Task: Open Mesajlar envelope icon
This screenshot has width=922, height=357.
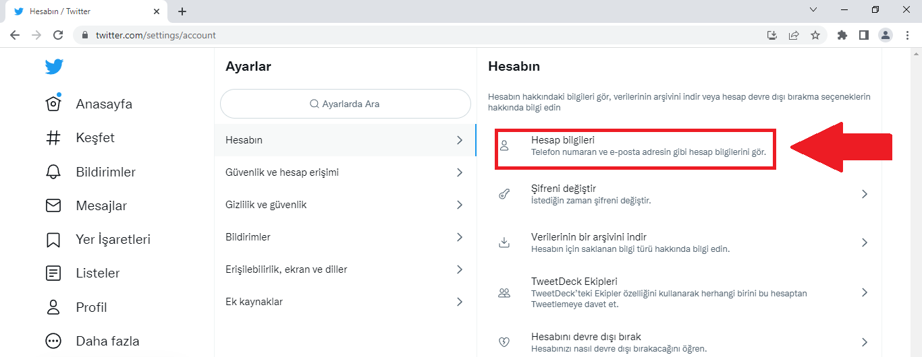Action: point(53,205)
